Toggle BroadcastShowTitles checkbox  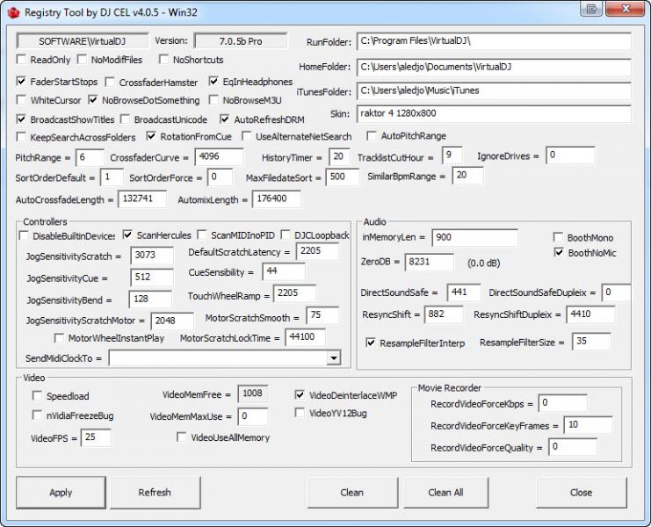(x=21, y=119)
